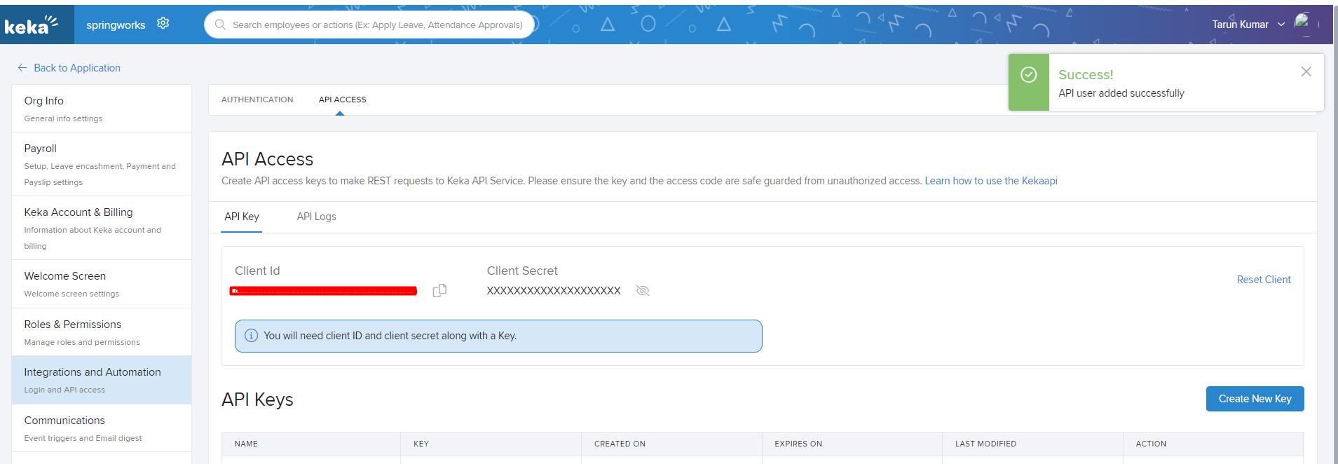Select the API Key tab
This screenshot has height=464, width=1338.
pyautogui.click(x=242, y=217)
